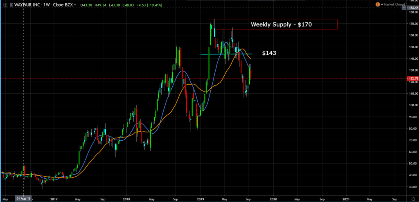Expand the legend chevron after Cboe BZX
Image resolution: width=419 pixels, height=202 pixels.
point(75,4)
